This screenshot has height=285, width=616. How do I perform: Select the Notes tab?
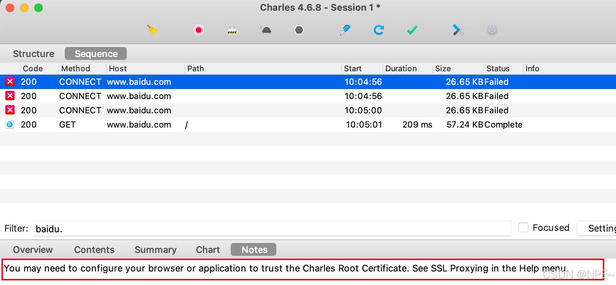(254, 250)
